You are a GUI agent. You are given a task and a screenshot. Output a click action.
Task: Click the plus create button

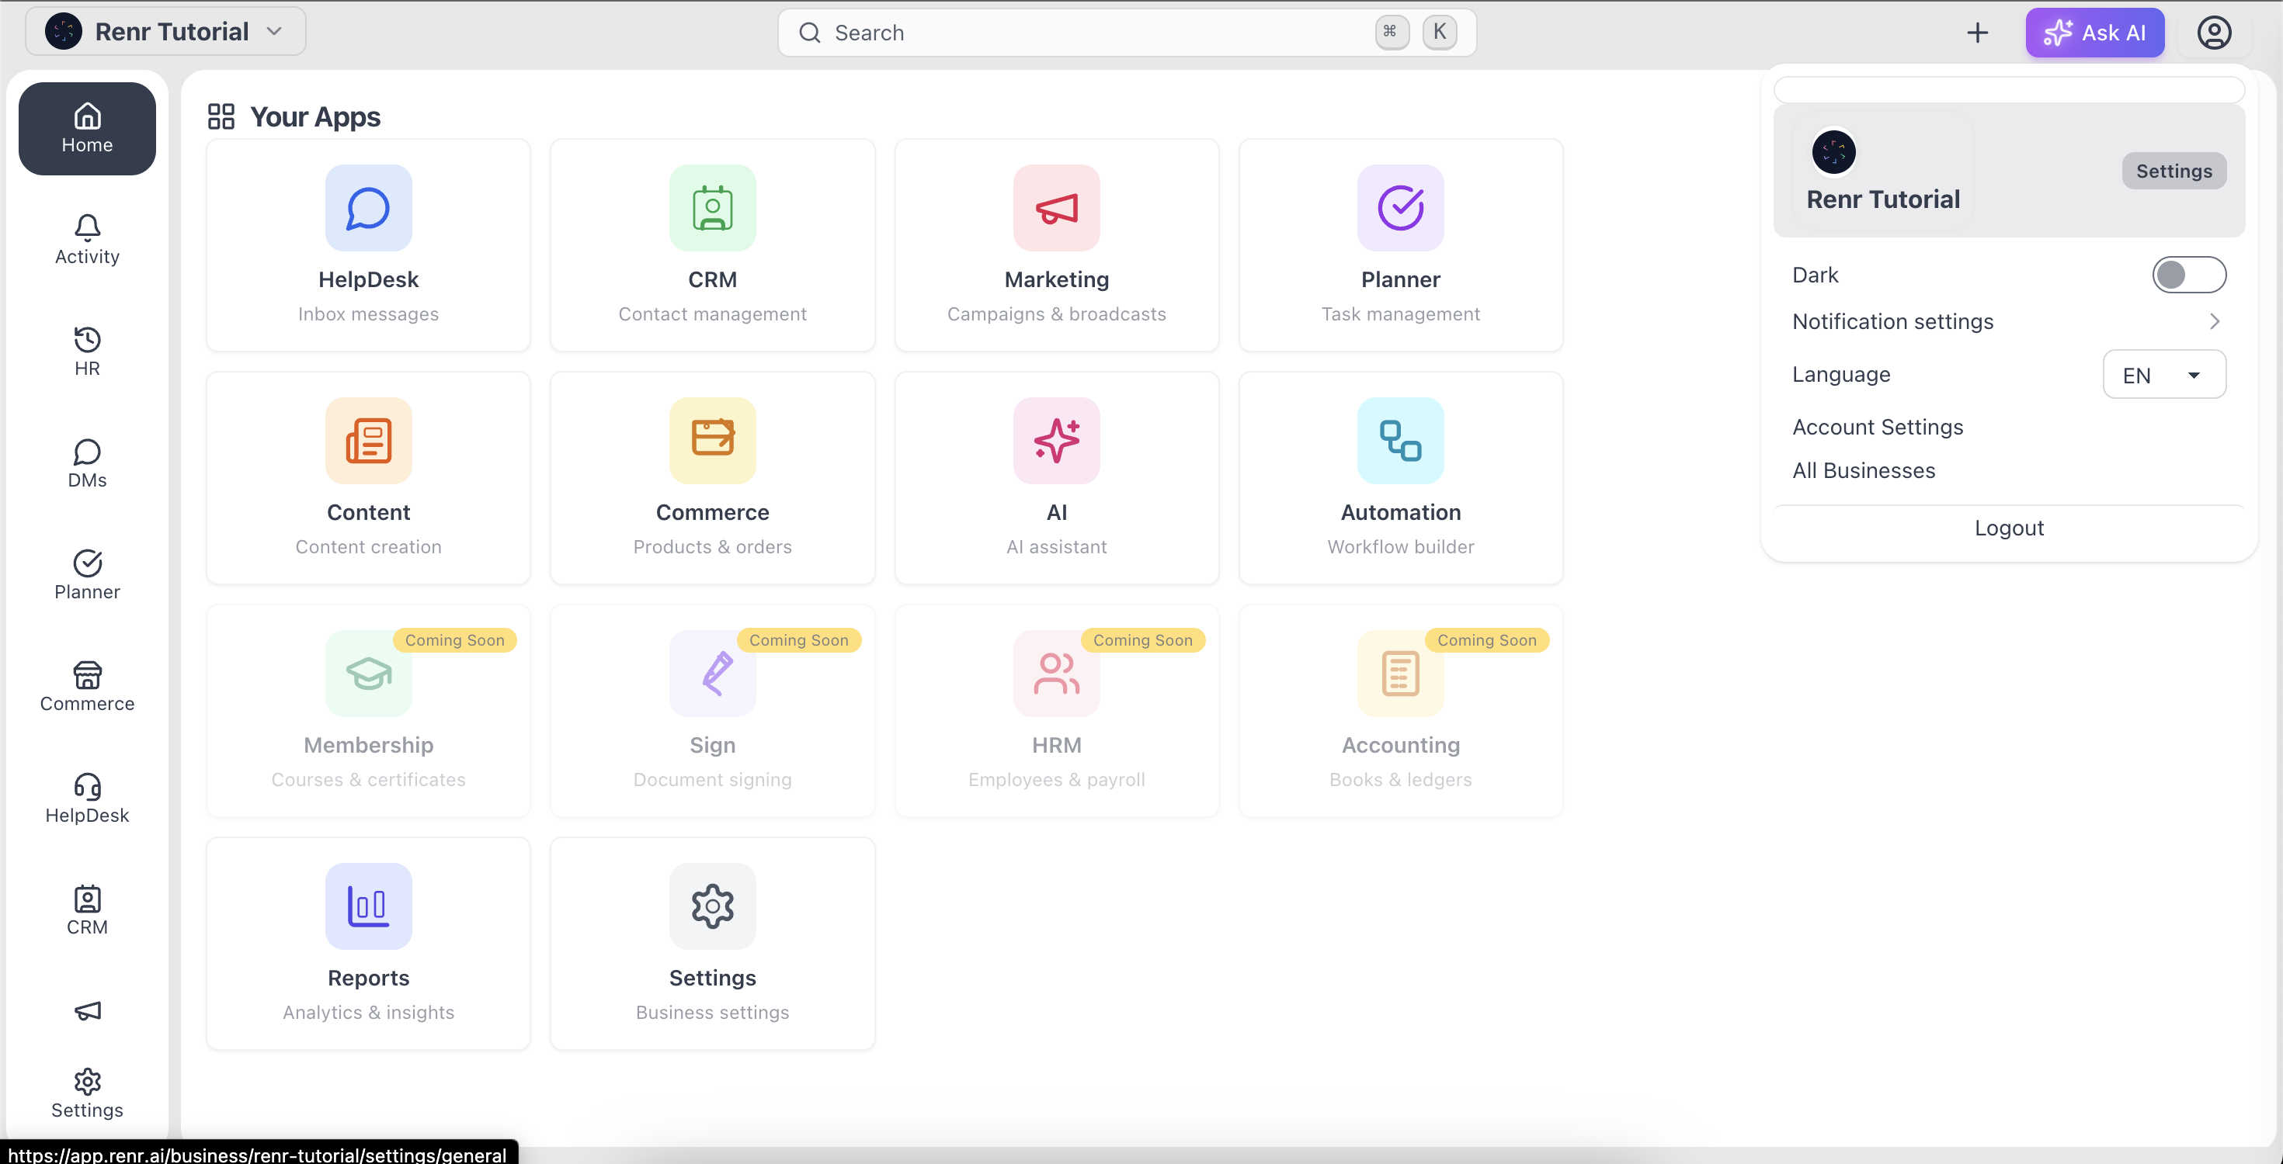click(x=1977, y=33)
